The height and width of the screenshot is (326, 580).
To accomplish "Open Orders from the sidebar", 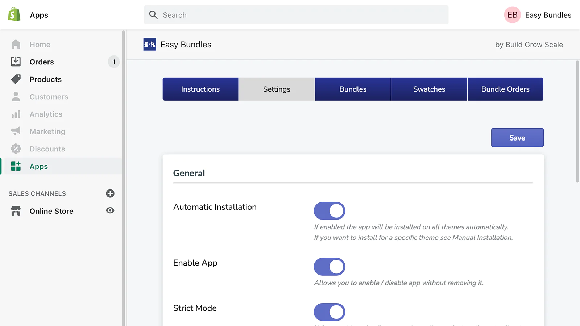I will (41, 62).
